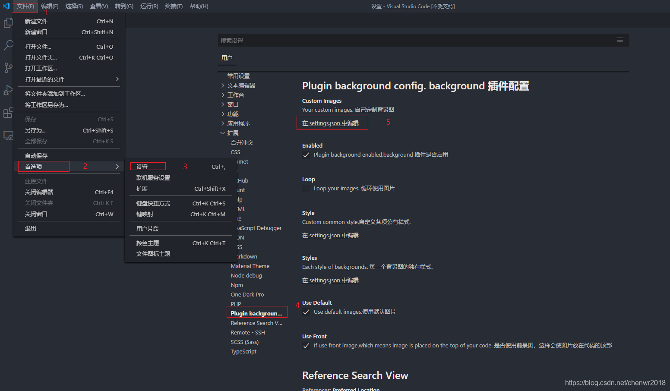Image resolution: width=670 pixels, height=391 pixels.
Task: Select 常用设置 in settings tree
Action: tap(238, 76)
